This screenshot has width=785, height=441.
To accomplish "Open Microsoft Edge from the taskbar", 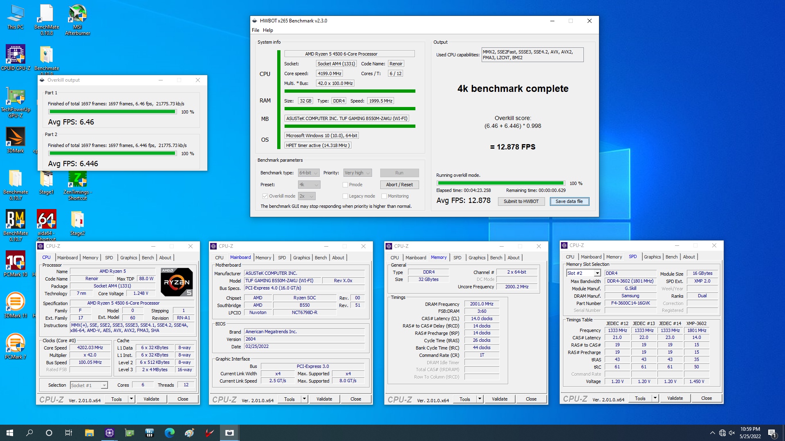I will [x=169, y=433].
